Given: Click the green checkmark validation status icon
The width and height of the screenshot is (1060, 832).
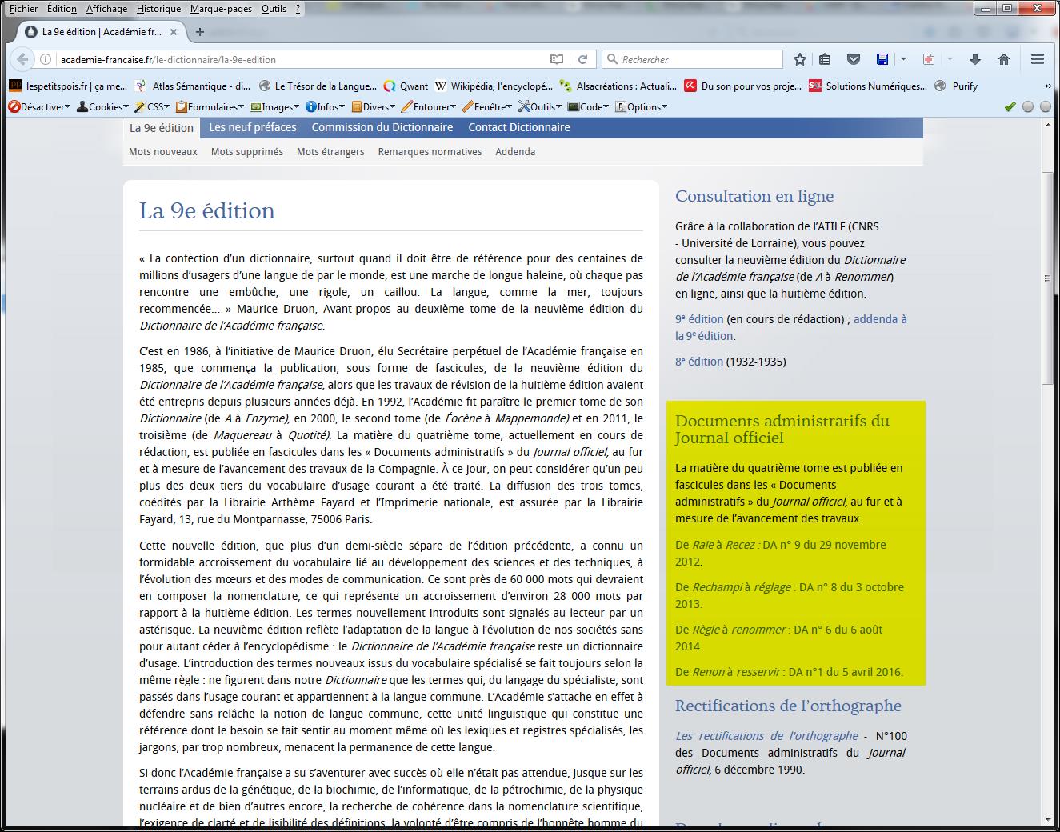Looking at the screenshot, I should point(1010,107).
